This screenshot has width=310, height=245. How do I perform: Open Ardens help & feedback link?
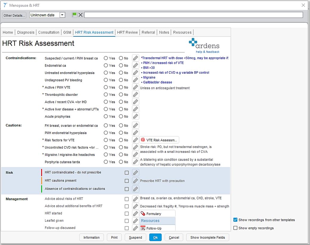[x=207, y=52]
